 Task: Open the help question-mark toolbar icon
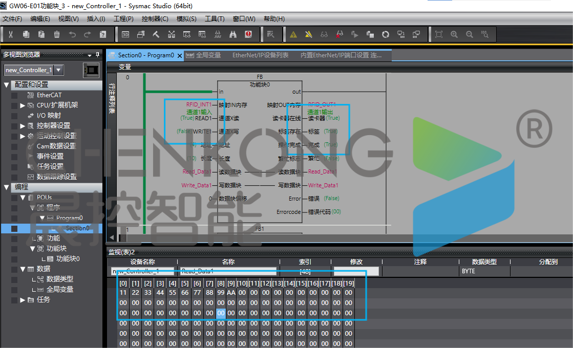(103, 34)
